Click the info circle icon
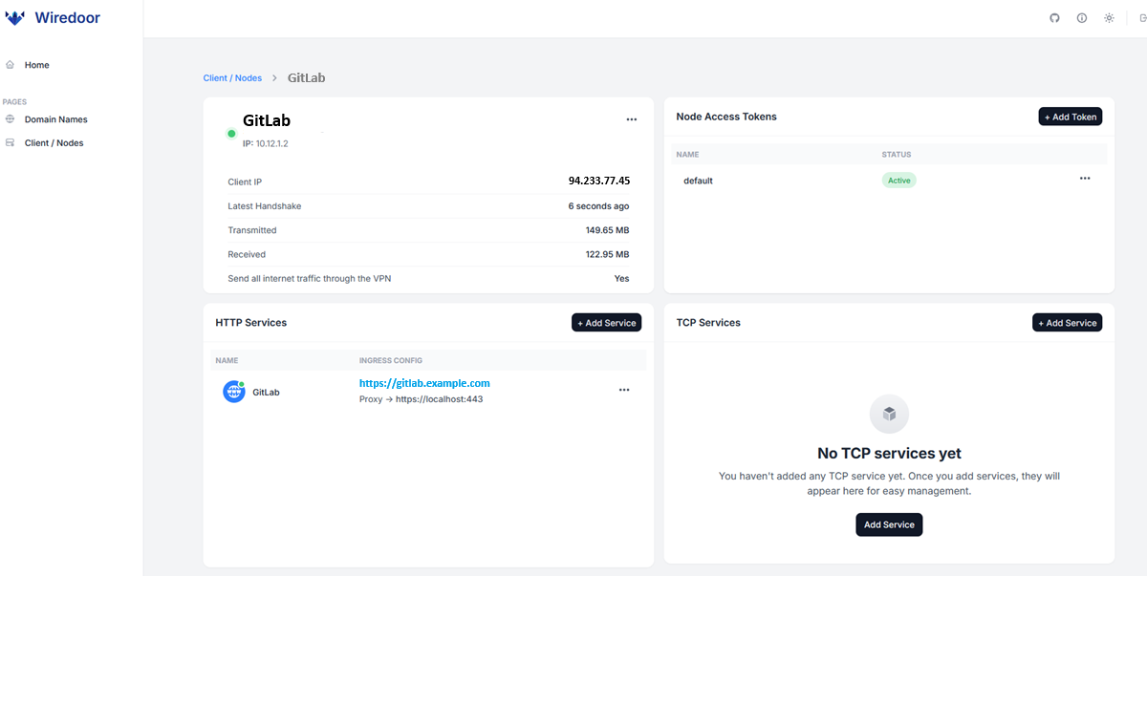The image size is (1147, 726). (1082, 18)
